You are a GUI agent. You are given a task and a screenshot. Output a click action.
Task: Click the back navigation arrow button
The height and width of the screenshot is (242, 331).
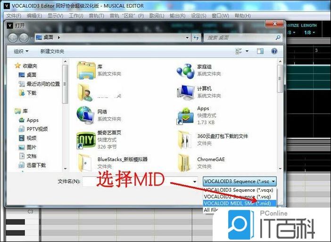(13, 38)
